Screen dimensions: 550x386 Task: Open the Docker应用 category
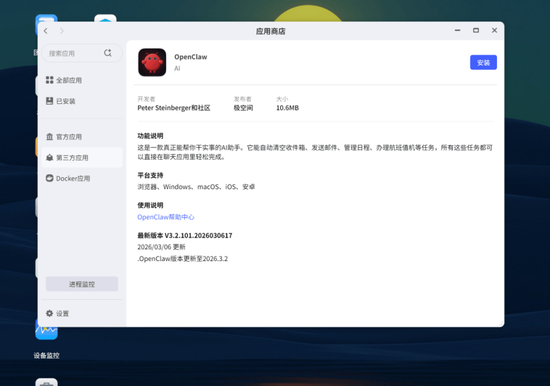73,179
